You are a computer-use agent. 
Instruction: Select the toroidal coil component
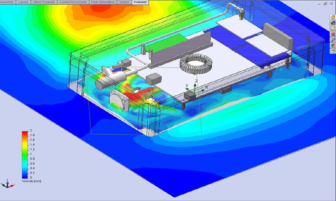(x=196, y=64)
